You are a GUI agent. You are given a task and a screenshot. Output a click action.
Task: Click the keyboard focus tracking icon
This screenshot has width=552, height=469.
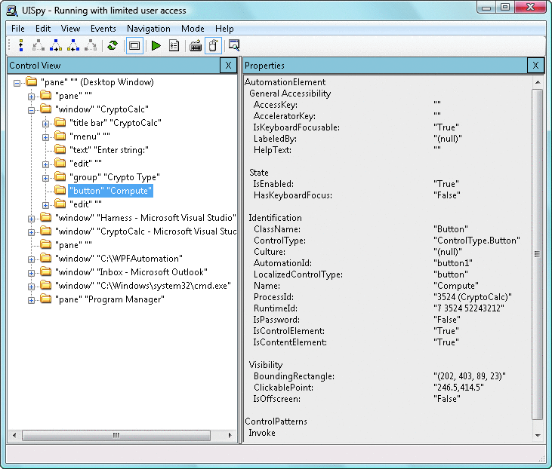pos(196,46)
